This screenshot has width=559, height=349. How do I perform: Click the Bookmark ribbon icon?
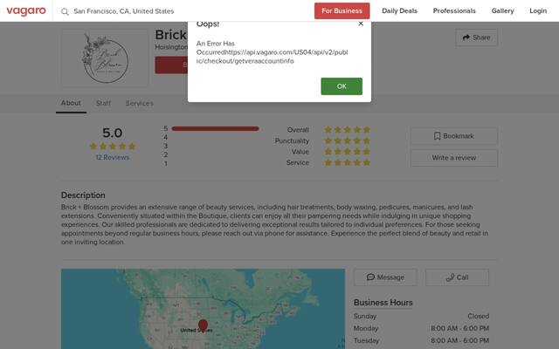tap(437, 136)
